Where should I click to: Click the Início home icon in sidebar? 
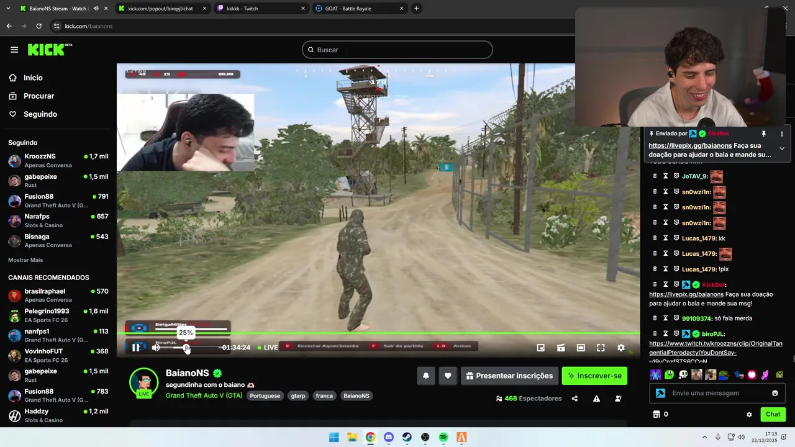click(x=12, y=78)
